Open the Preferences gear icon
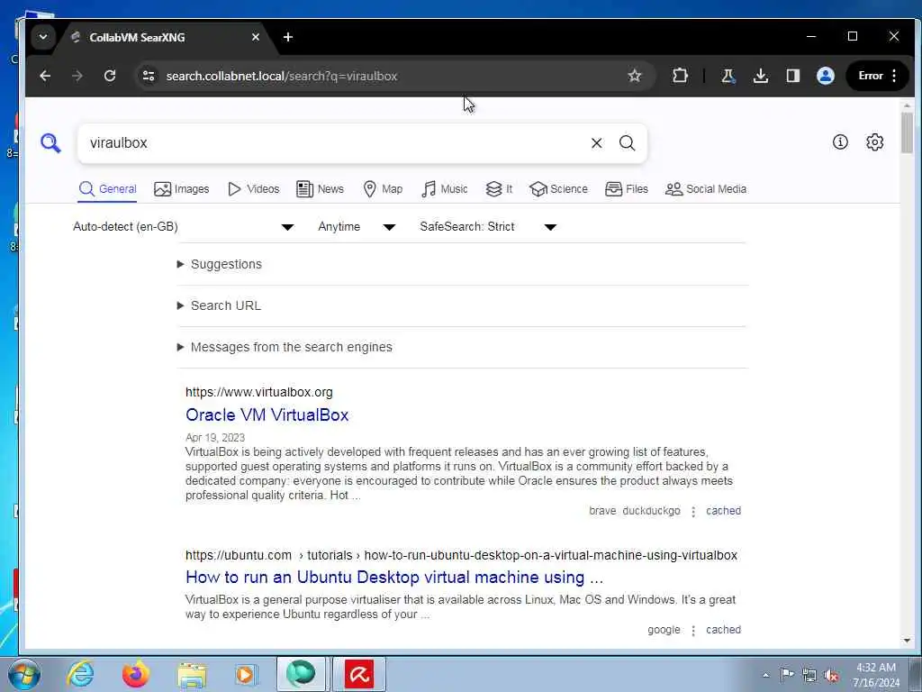The height and width of the screenshot is (692, 922). pos(874,141)
